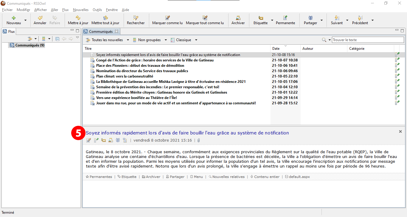Click Mettre à jour toolbar icon

(x=78, y=18)
